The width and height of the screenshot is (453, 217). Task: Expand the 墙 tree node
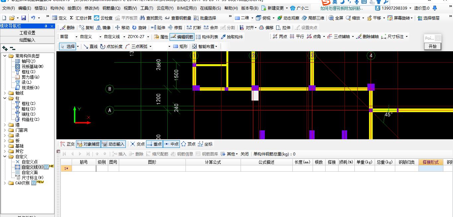point(5,125)
